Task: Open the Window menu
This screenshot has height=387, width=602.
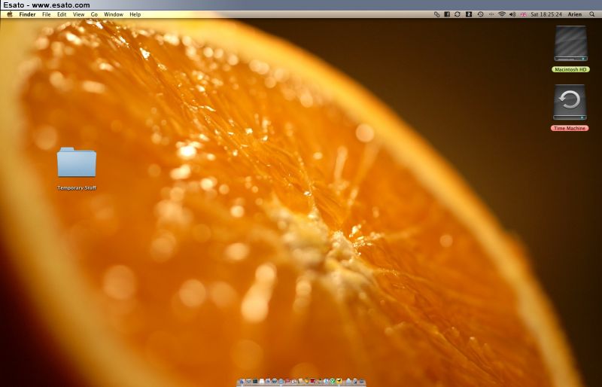Action: coord(114,14)
